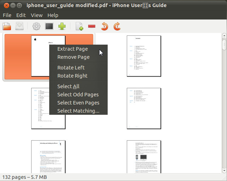This screenshot has height=181, width=227.
Task: Click the scrollbar up arrow
Action: 224,36
